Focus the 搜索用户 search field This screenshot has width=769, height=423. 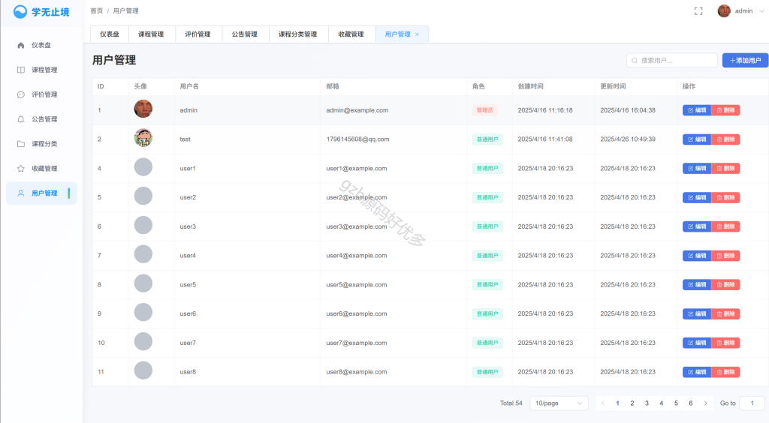pyautogui.click(x=672, y=60)
